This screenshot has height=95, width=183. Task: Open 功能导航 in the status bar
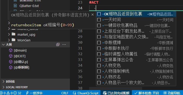point(172,93)
